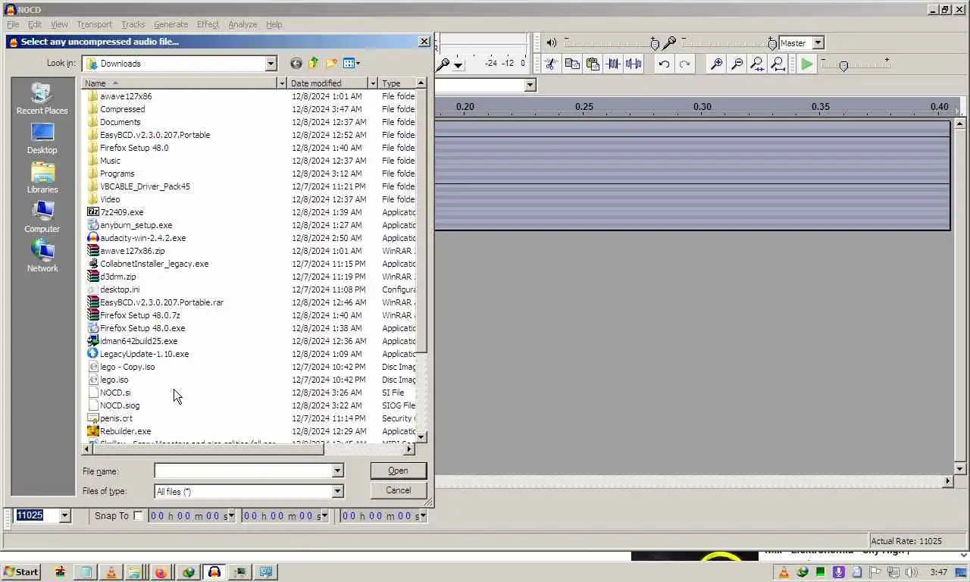Sort files by Name column header
This screenshot has height=582, width=970.
(x=180, y=83)
